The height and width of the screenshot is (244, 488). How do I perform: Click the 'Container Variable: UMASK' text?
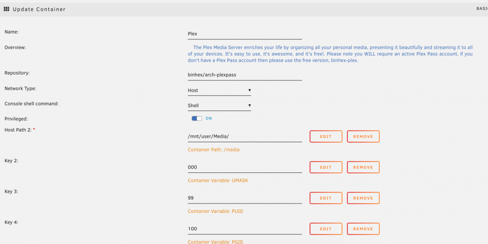coord(218,180)
